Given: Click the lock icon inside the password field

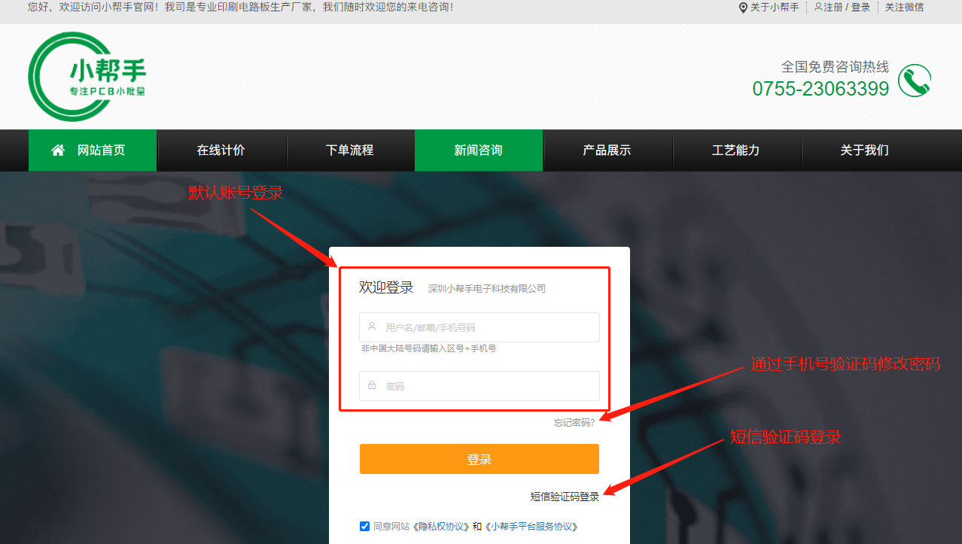Looking at the screenshot, I should [x=371, y=385].
